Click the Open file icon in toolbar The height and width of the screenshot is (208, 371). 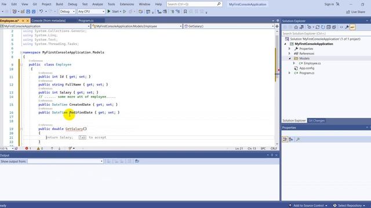tap(23, 12)
